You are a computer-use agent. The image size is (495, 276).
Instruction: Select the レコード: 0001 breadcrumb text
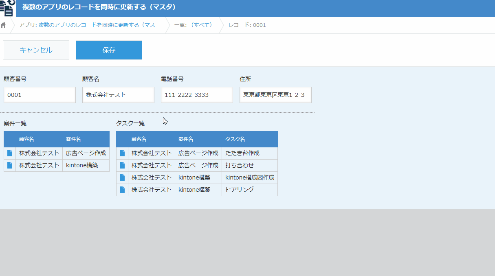tap(247, 25)
